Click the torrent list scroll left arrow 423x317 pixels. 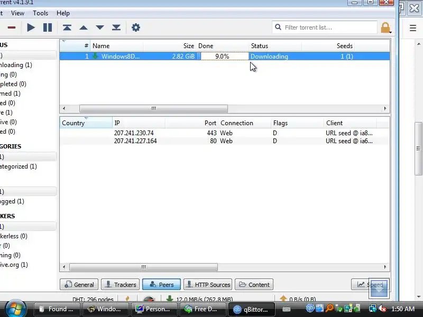pos(64,108)
